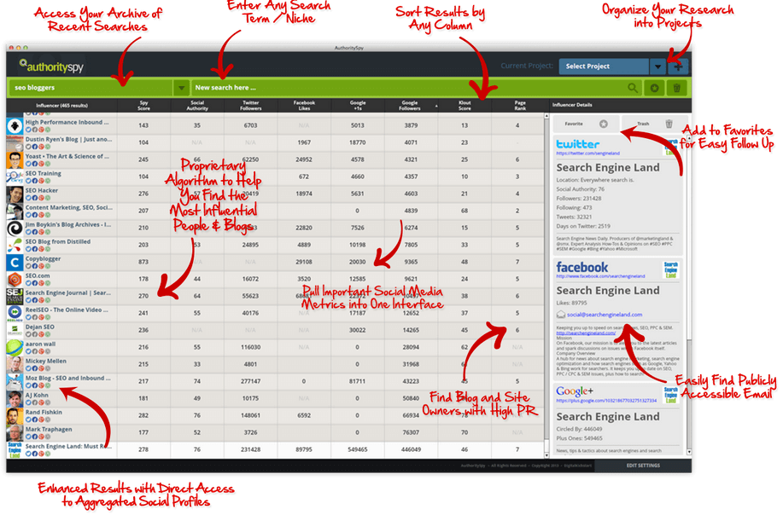Click Google+ icon under SEO Hacker row
The width and height of the screenshot is (783, 521).
tap(42, 198)
